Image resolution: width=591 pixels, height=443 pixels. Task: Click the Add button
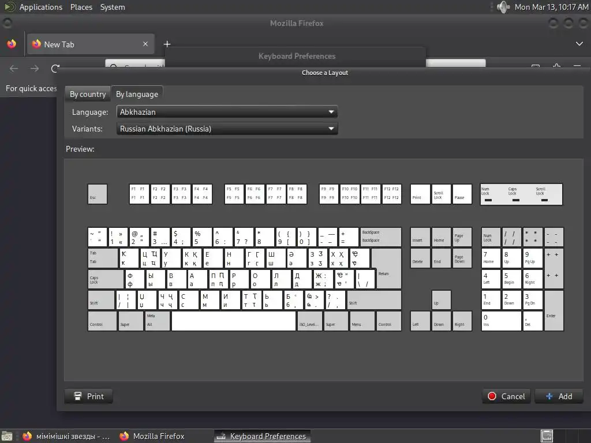(x=559, y=396)
